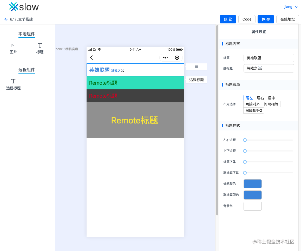Select the gray yellow-text Remote标题 block

pos(135,120)
